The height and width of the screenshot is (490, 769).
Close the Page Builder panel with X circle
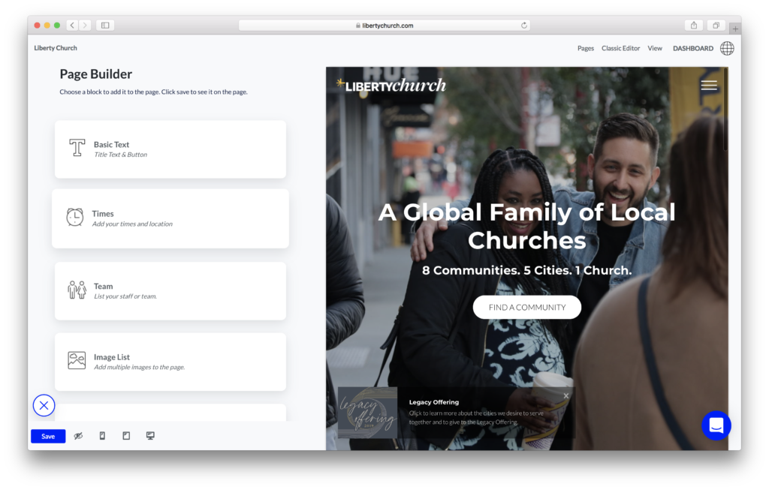[44, 405]
